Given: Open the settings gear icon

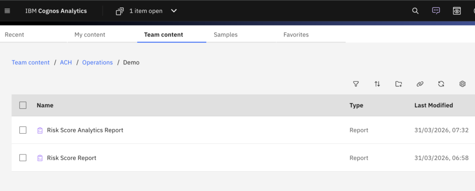Looking at the screenshot, I should (462, 84).
